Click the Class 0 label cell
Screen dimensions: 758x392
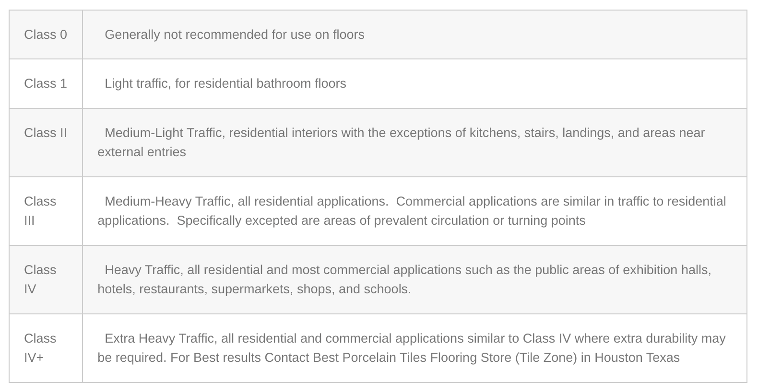46,35
